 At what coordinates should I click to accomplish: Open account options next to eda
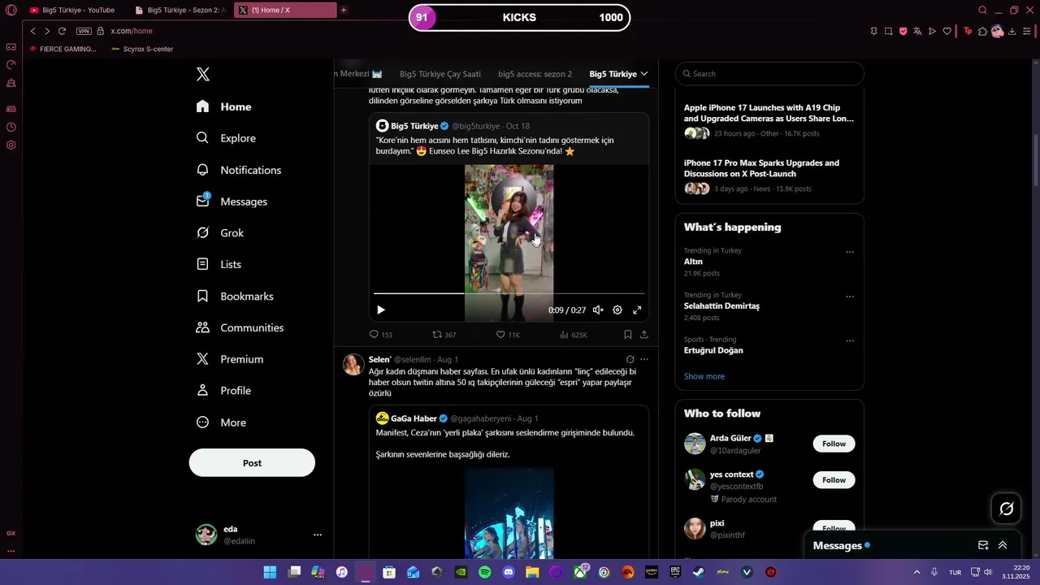tap(318, 535)
